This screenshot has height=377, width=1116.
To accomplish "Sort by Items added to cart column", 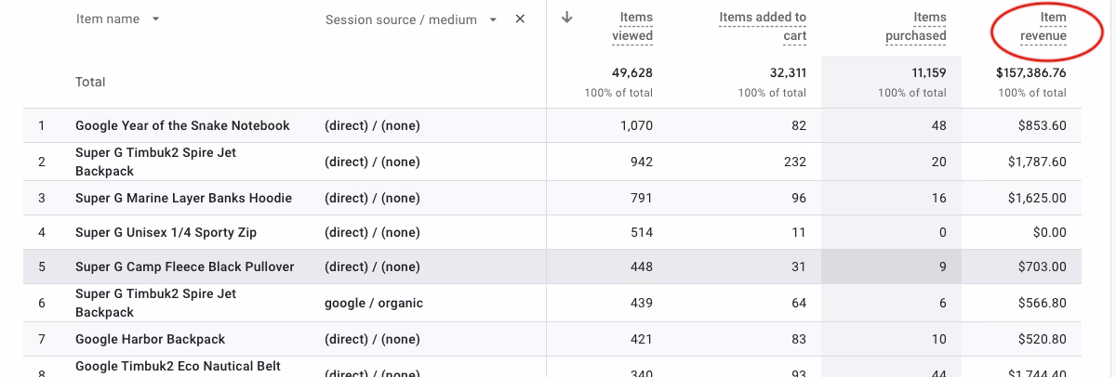I will (763, 26).
